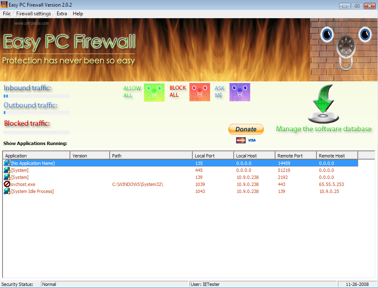Sort by the Local Port column header
The width and height of the screenshot is (378, 288).
213,156
